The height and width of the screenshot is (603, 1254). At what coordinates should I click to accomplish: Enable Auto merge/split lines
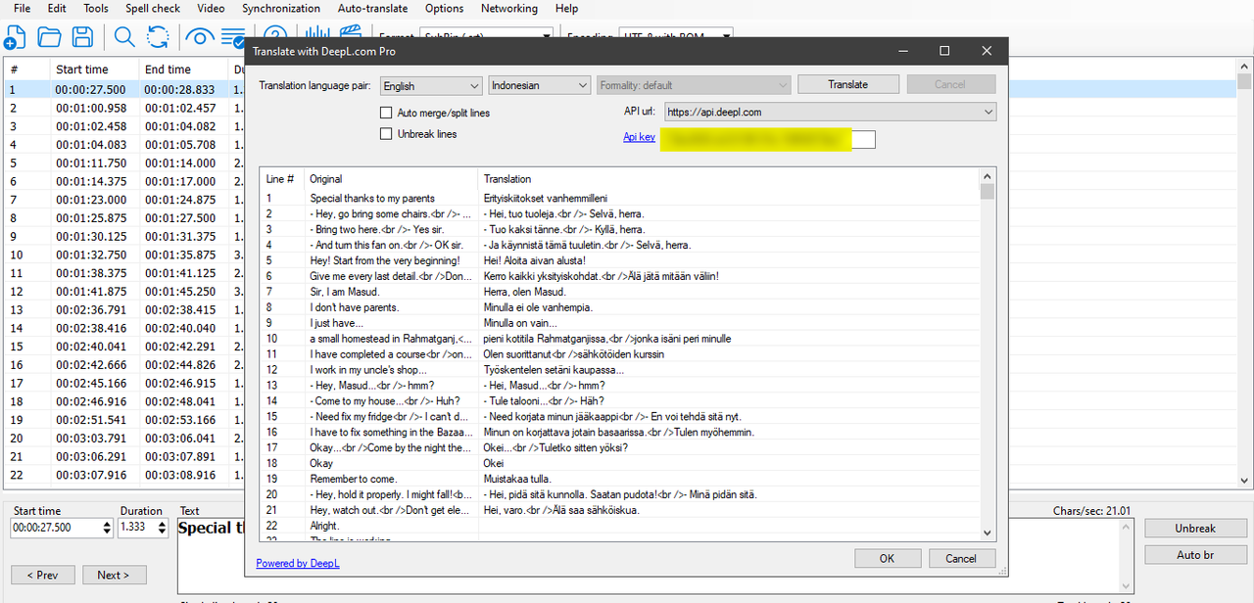click(x=386, y=113)
